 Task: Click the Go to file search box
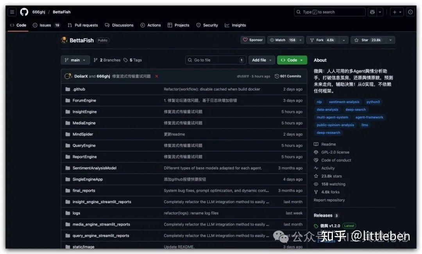coord(215,60)
